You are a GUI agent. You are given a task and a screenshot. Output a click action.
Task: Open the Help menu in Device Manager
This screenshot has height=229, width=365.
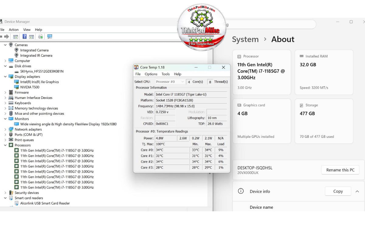click(x=38, y=30)
